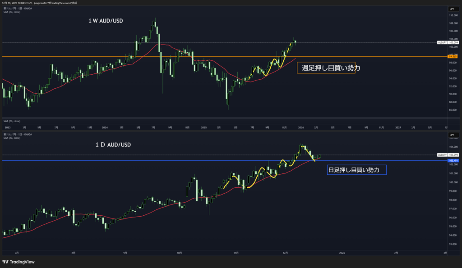Select the blue 日足押し目買い勢力 text box
462x268 pixels.
tap(356, 170)
